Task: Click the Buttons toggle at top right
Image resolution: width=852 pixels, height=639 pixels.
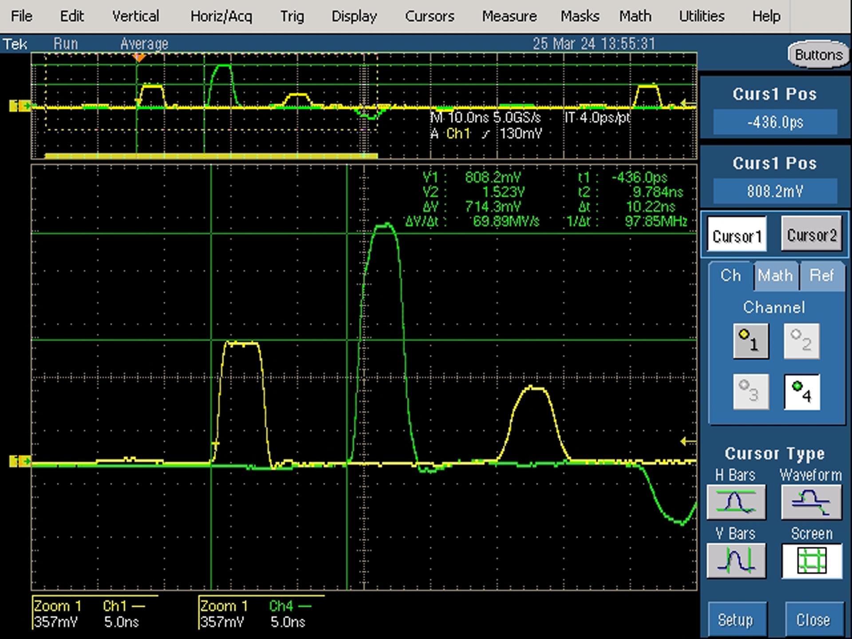Action: (x=818, y=55)
